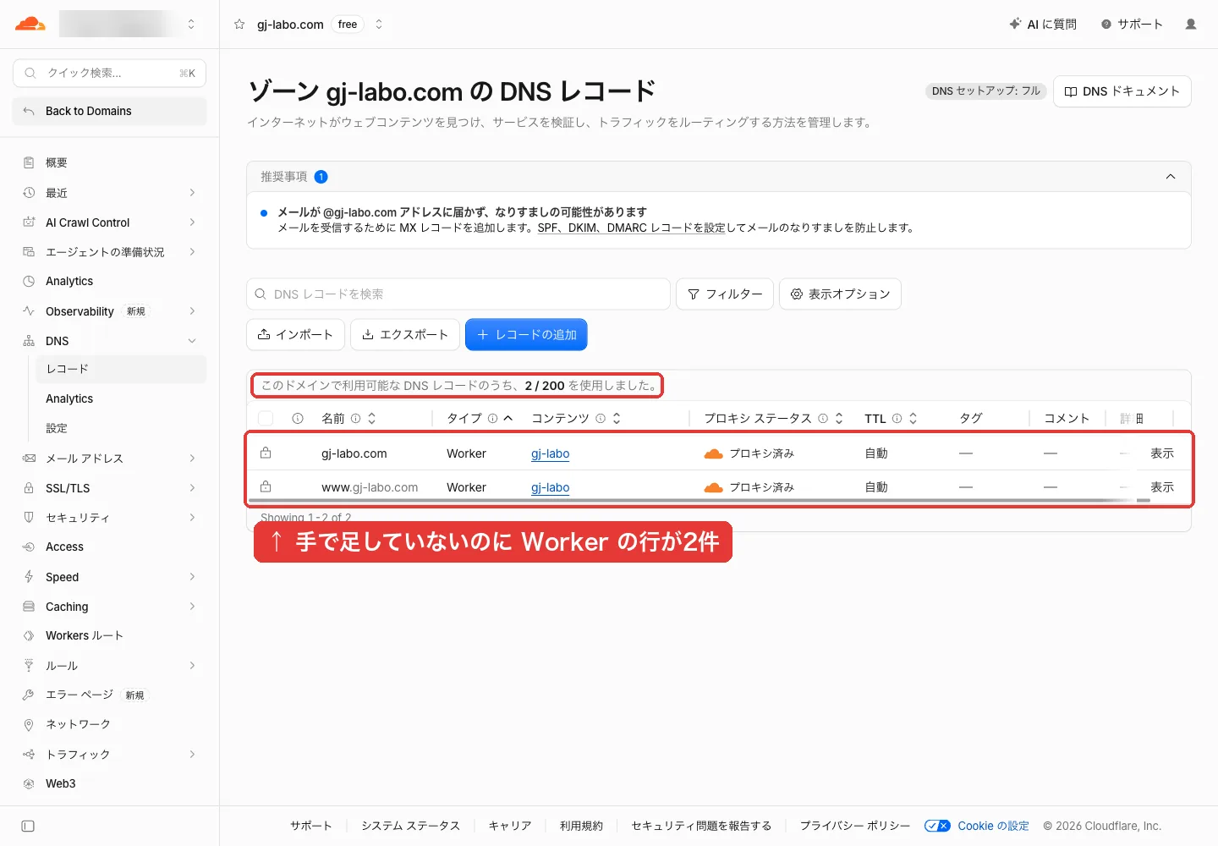Expand the 最近 sidebar section
The width and height of the screenshot is (1218, 846).
pyautogui.click(x=192, y=193)
